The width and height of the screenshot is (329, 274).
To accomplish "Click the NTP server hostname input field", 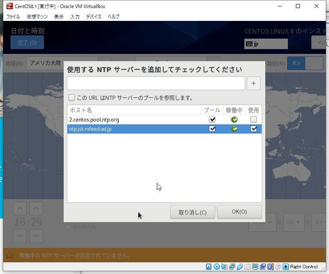I will tap(156, 83).
